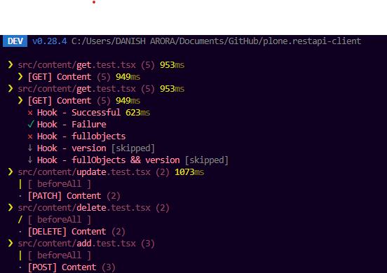Click red cross beside Hook - fullobjects
The height and width of the screenshot is (273, 387).
click(30, 136)
